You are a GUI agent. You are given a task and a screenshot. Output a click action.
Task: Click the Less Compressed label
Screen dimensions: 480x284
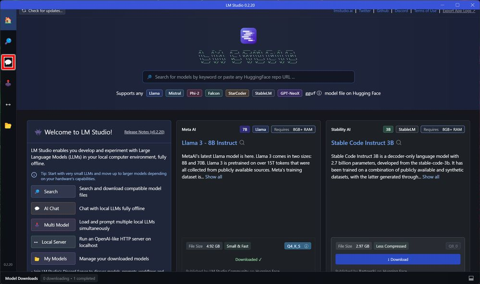391,246
